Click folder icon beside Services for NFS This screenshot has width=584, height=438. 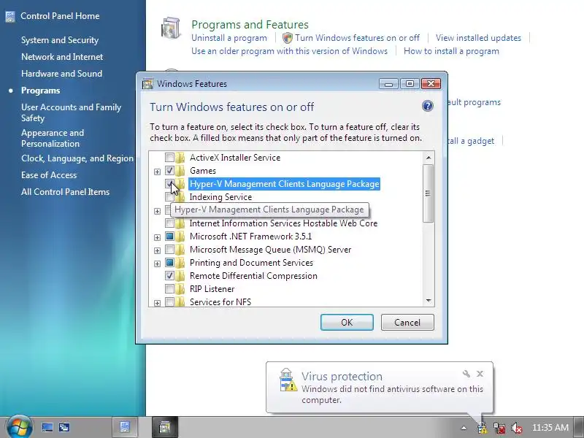point(180,301)
